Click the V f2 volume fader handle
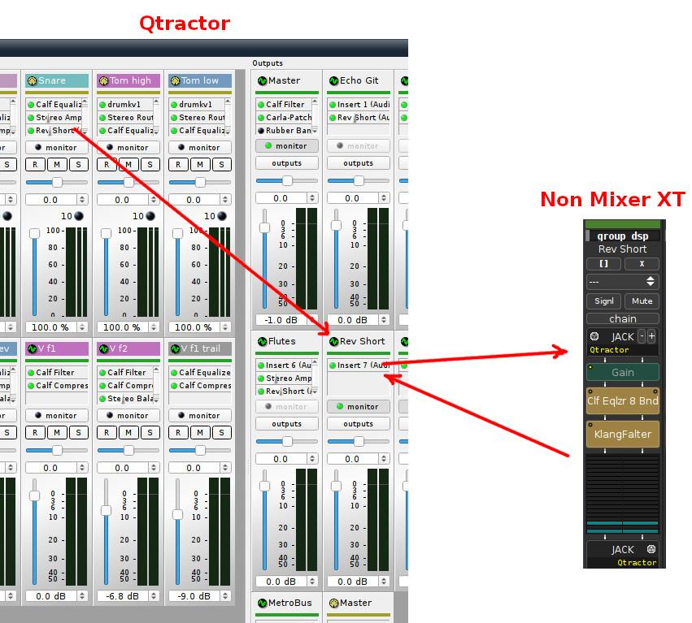The image size is (692, 623). [x=106, y=510]
